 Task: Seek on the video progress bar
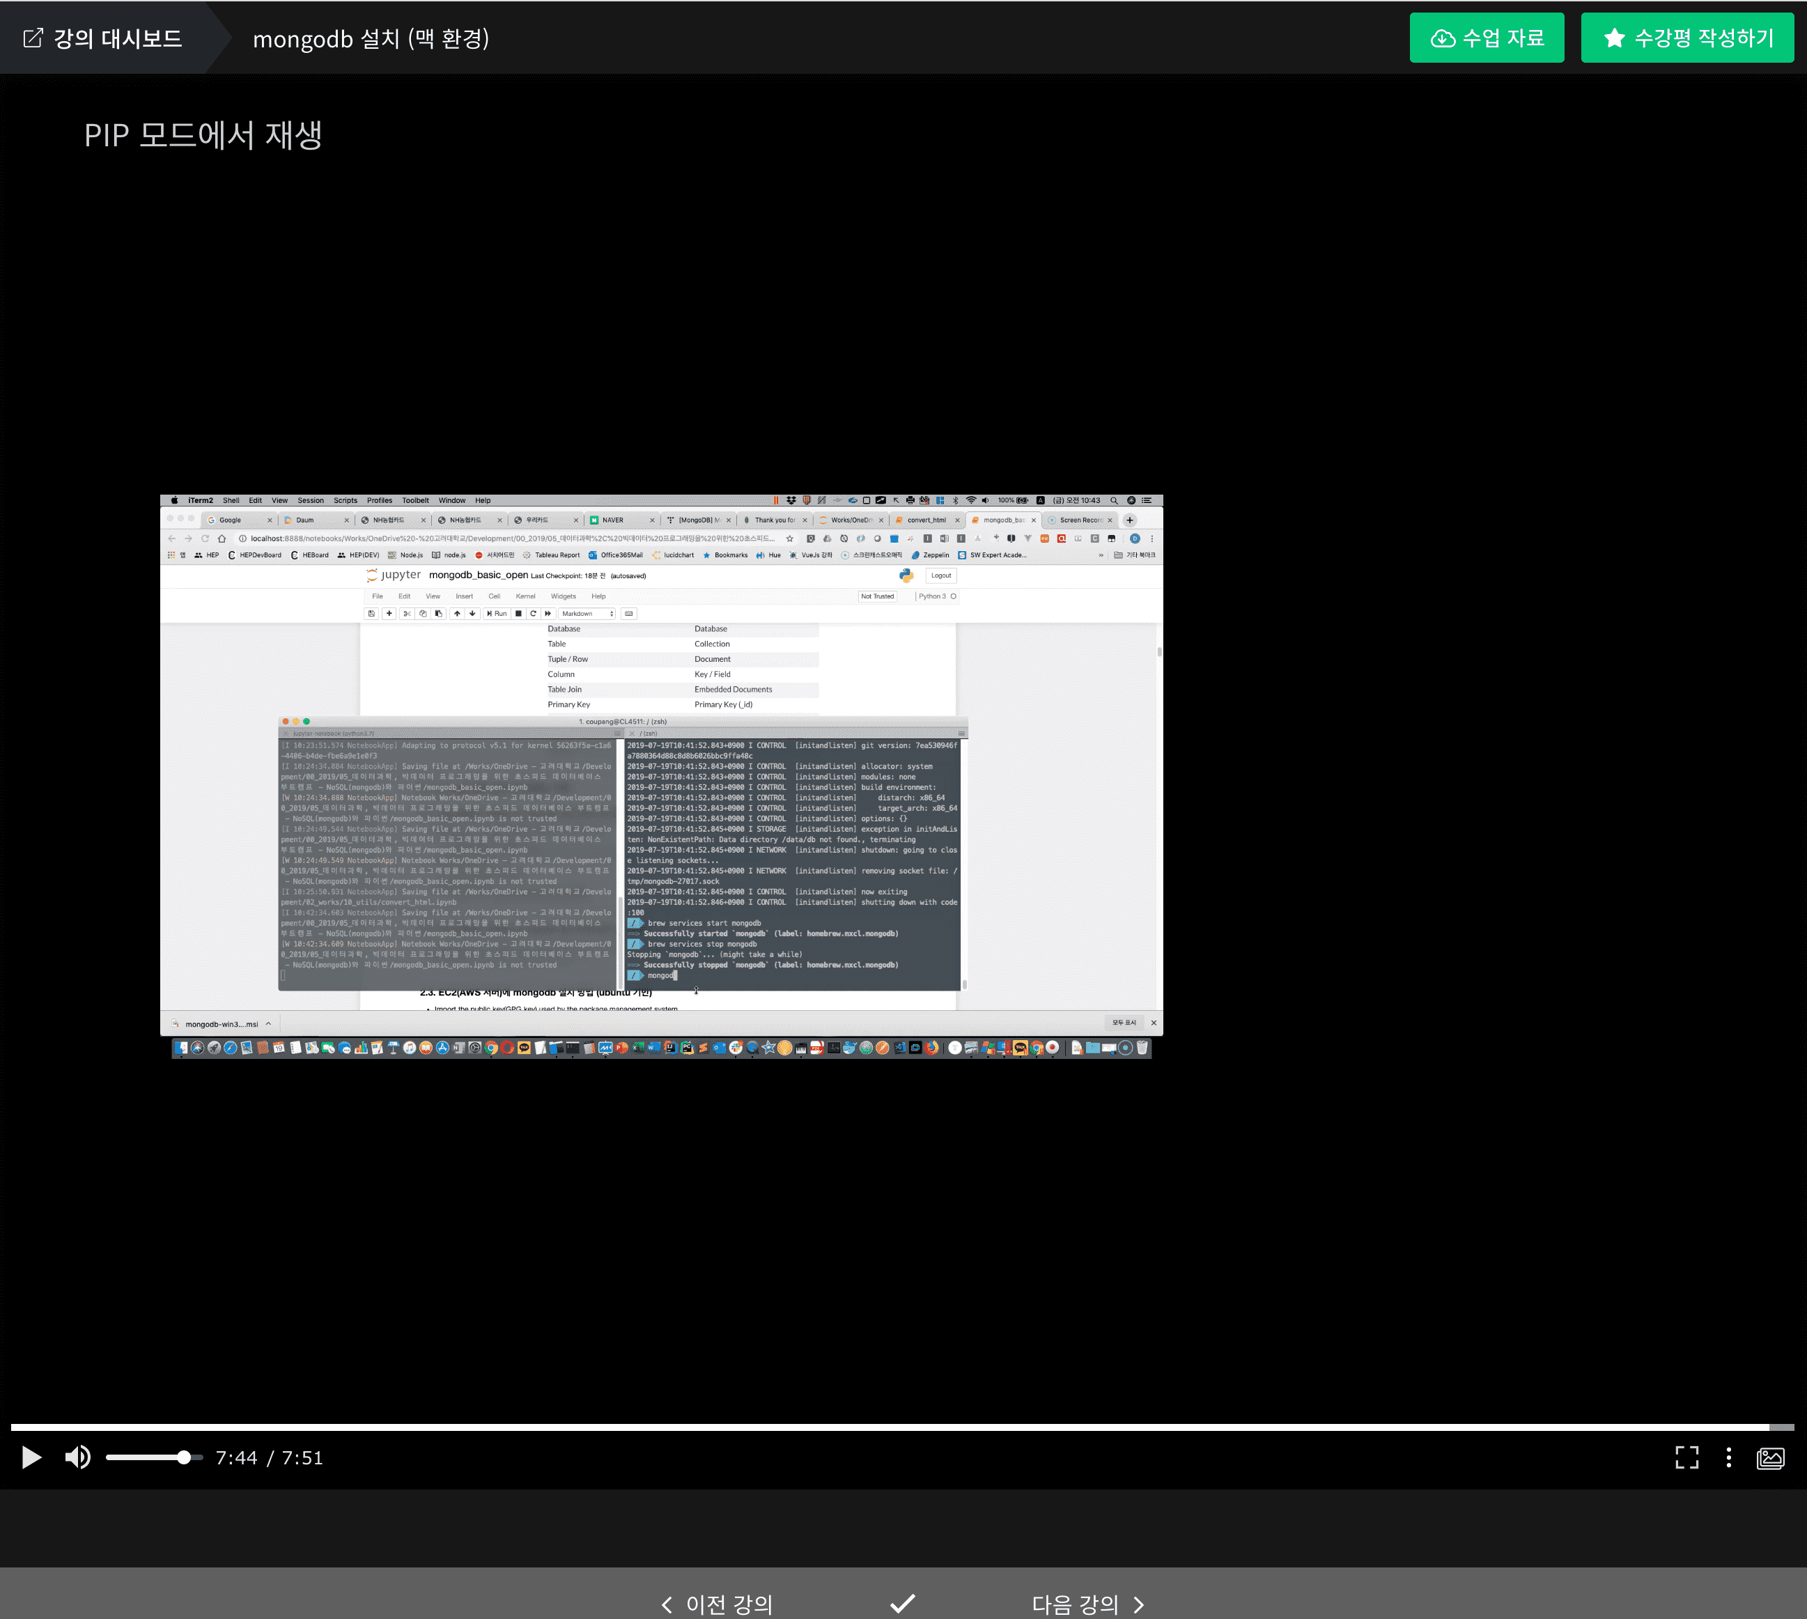pyautogui.click(x=890, y=1427)
